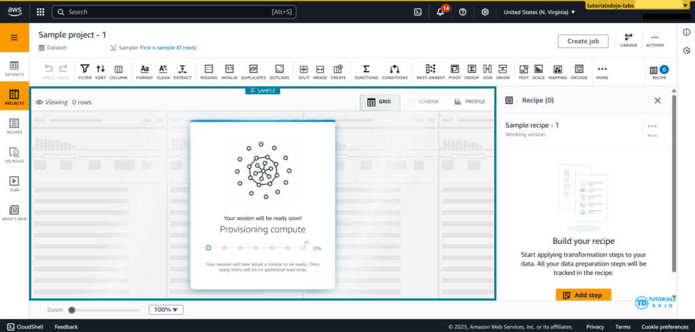Click the Filter tool icon
This screenshot has width=695, height=332.
(85, 71)
